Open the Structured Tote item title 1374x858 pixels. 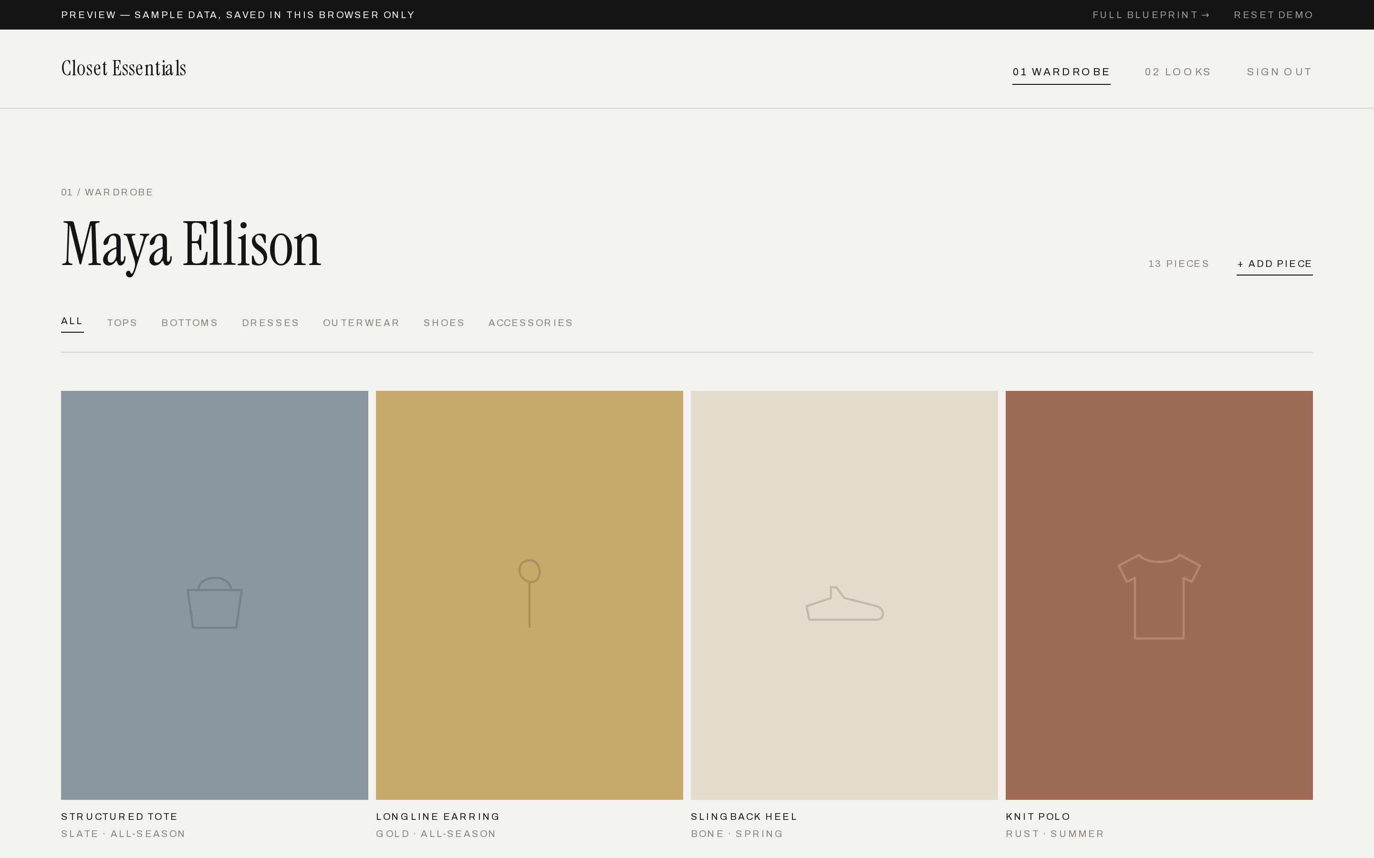tap(119, 817)
